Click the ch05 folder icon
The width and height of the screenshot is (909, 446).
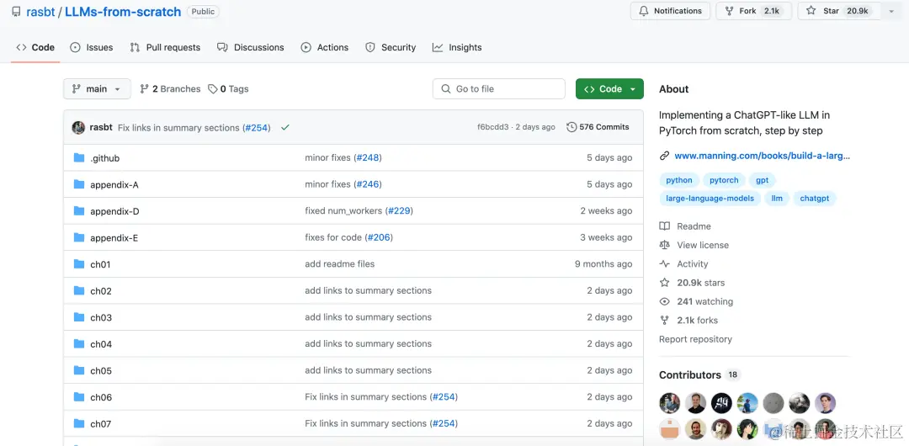(79, 370)
